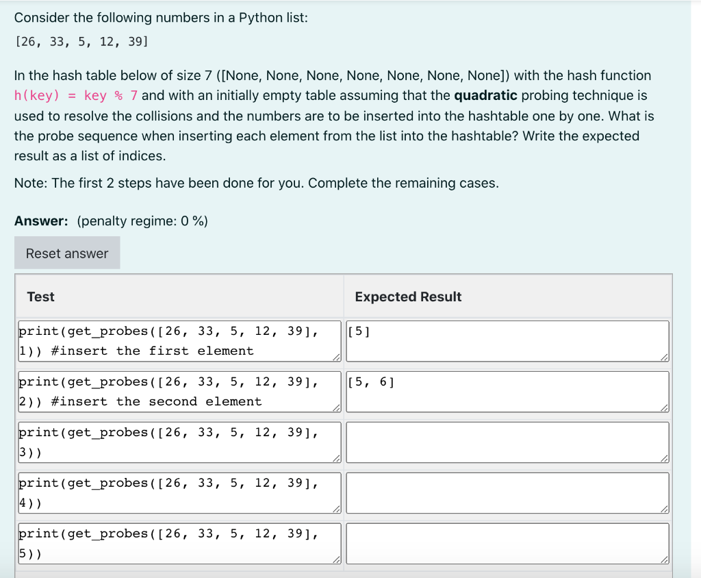Click the Reset answer button
Viewport: 701px width, 578px height.
click(66, 253)
